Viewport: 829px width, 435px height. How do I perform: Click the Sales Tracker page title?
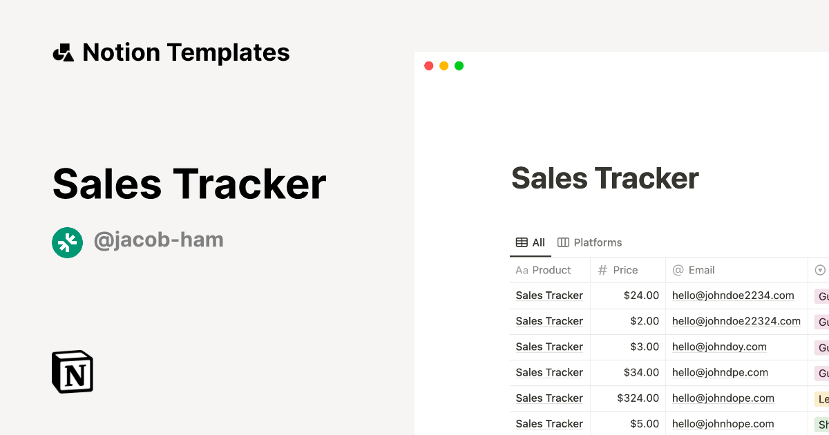pos(604,178)
